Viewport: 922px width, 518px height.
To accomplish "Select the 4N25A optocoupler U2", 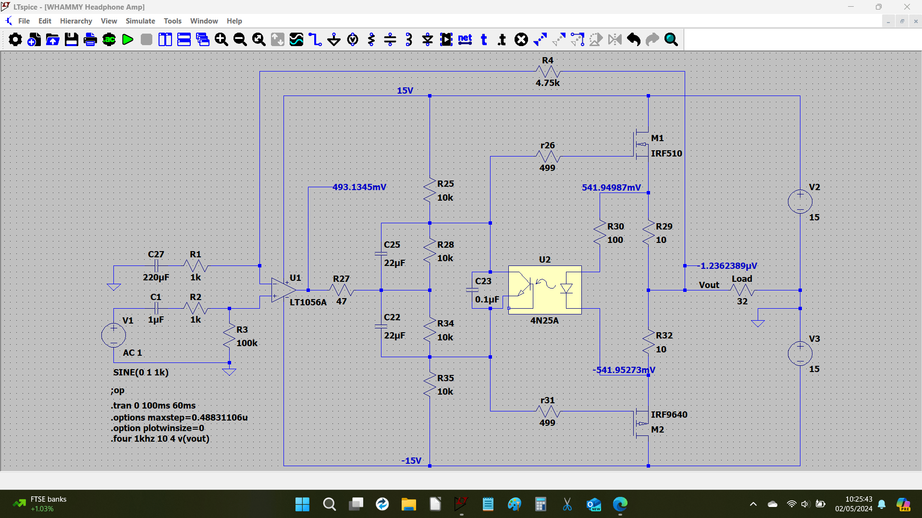I will 545,290.
